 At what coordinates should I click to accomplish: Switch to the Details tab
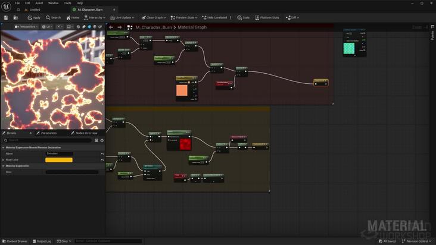tap(11, 133)
